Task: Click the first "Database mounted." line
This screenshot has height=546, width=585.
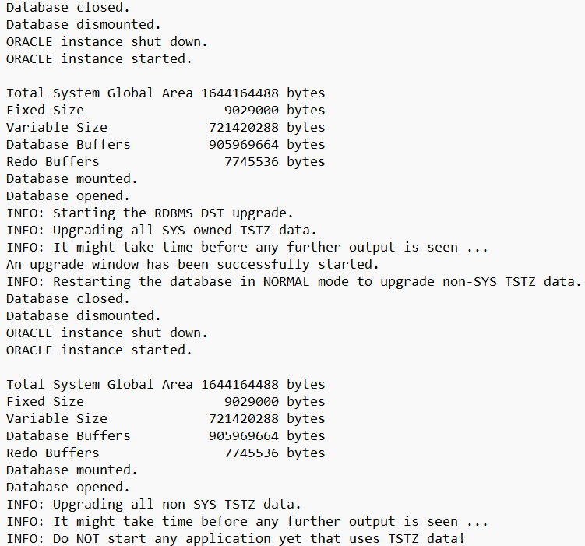Action: click(x=72, y=178)
